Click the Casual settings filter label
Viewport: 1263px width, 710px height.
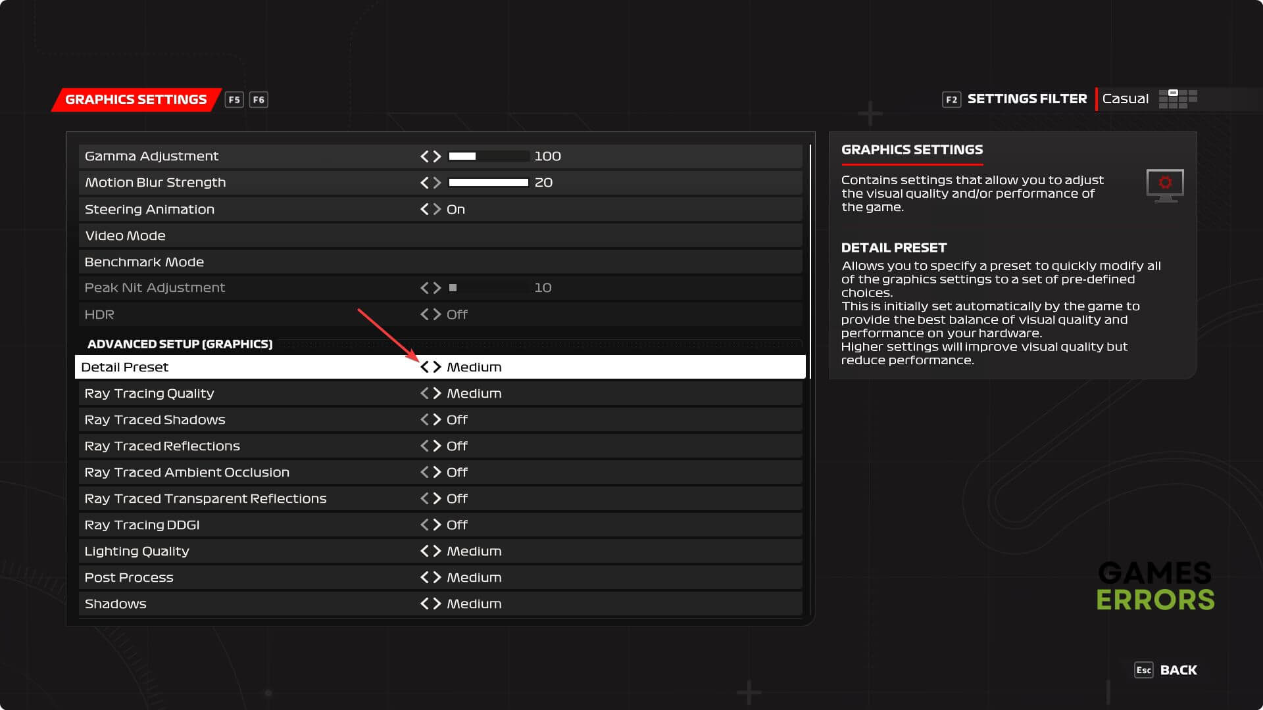click(x=1125, y=99)
